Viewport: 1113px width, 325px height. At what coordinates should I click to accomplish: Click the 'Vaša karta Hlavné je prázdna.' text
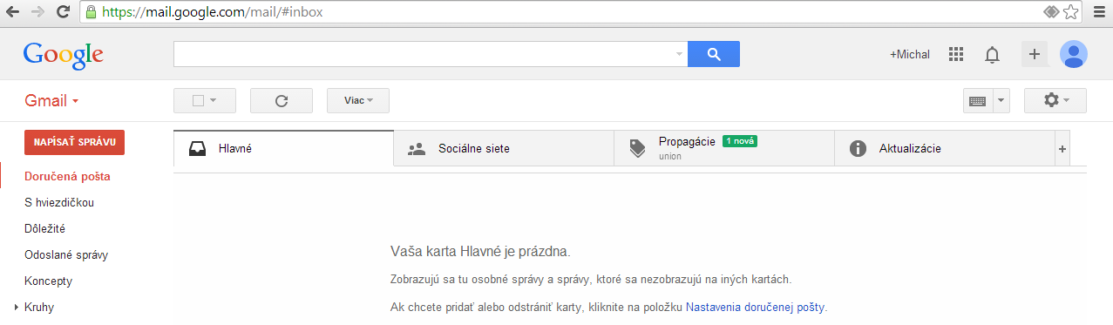[480, 252]
